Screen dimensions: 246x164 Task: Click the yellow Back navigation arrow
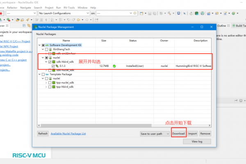coord(78,20)
